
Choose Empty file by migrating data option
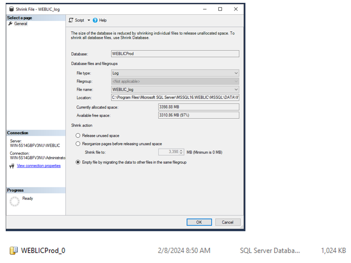click(x=78, y=162)
